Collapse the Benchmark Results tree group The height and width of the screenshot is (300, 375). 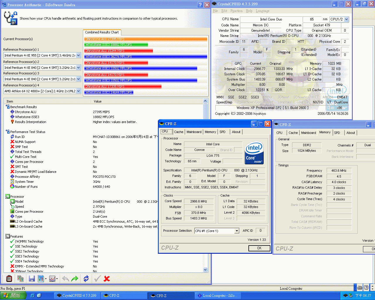[x=8, y=107]
